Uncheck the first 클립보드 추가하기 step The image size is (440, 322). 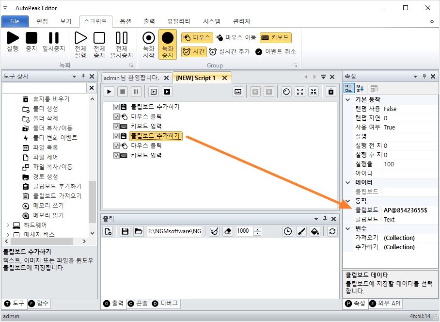pos(116,107)
